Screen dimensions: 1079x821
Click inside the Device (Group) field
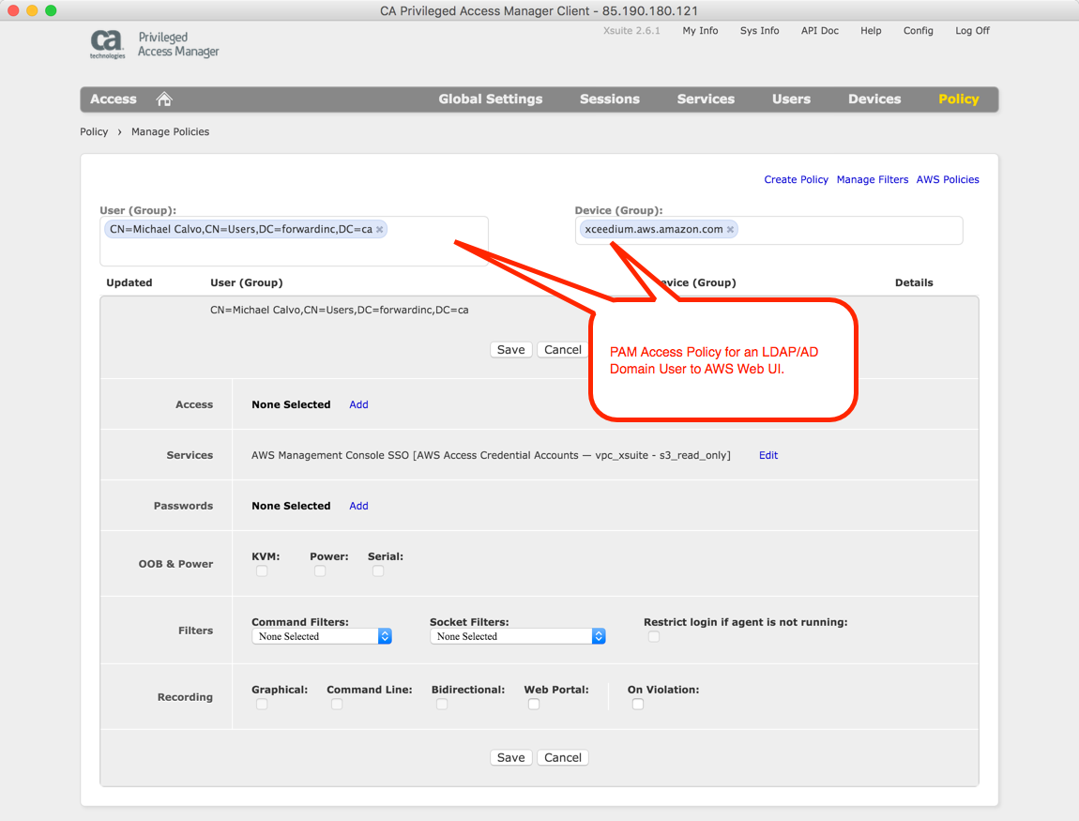click(x=768, y=231)
